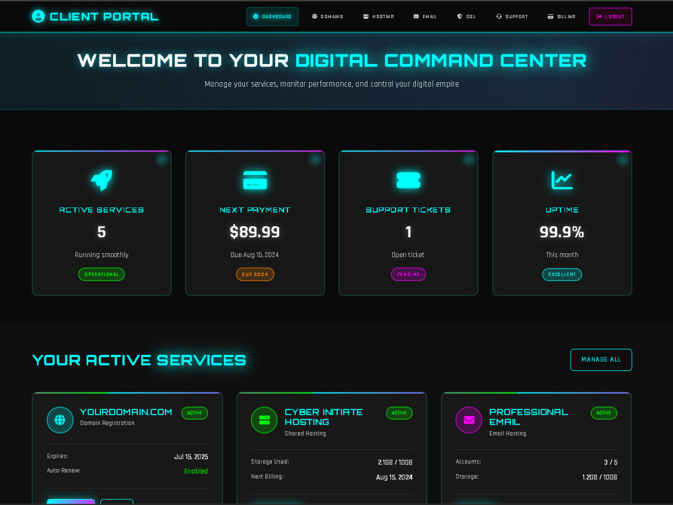Click the globe icon beside Domains
This screenshot has height=505, width=673.
point(314,16)
